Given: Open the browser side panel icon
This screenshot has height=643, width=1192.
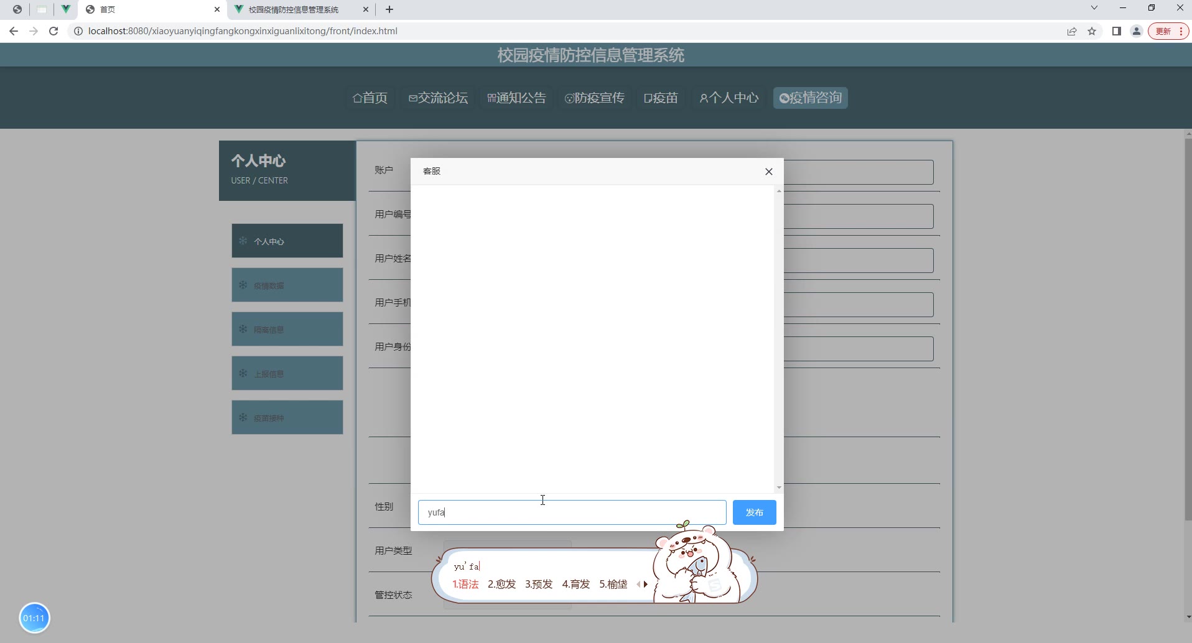Looking at the screenshot, I should pyautogui.click(x=1117, y=31).
